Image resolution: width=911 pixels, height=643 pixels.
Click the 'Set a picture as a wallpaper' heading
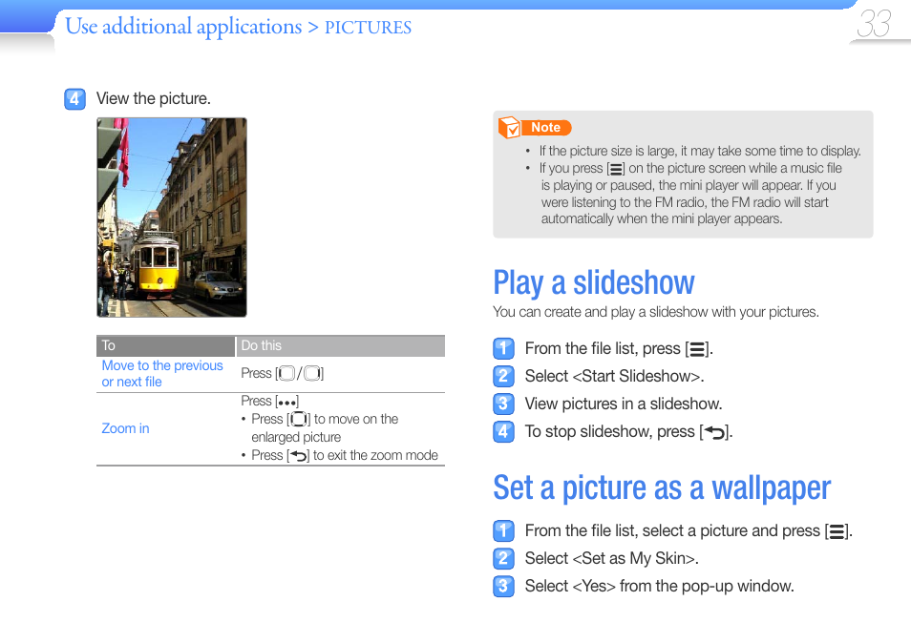tap(662, 487)
